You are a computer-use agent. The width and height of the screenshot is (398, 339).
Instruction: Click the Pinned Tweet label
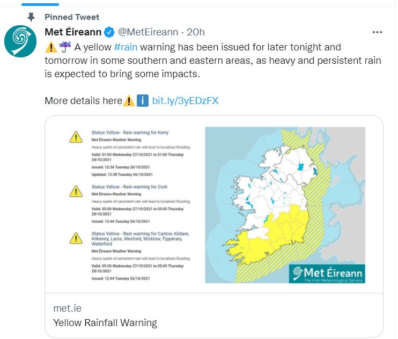[x=72, y=17]
